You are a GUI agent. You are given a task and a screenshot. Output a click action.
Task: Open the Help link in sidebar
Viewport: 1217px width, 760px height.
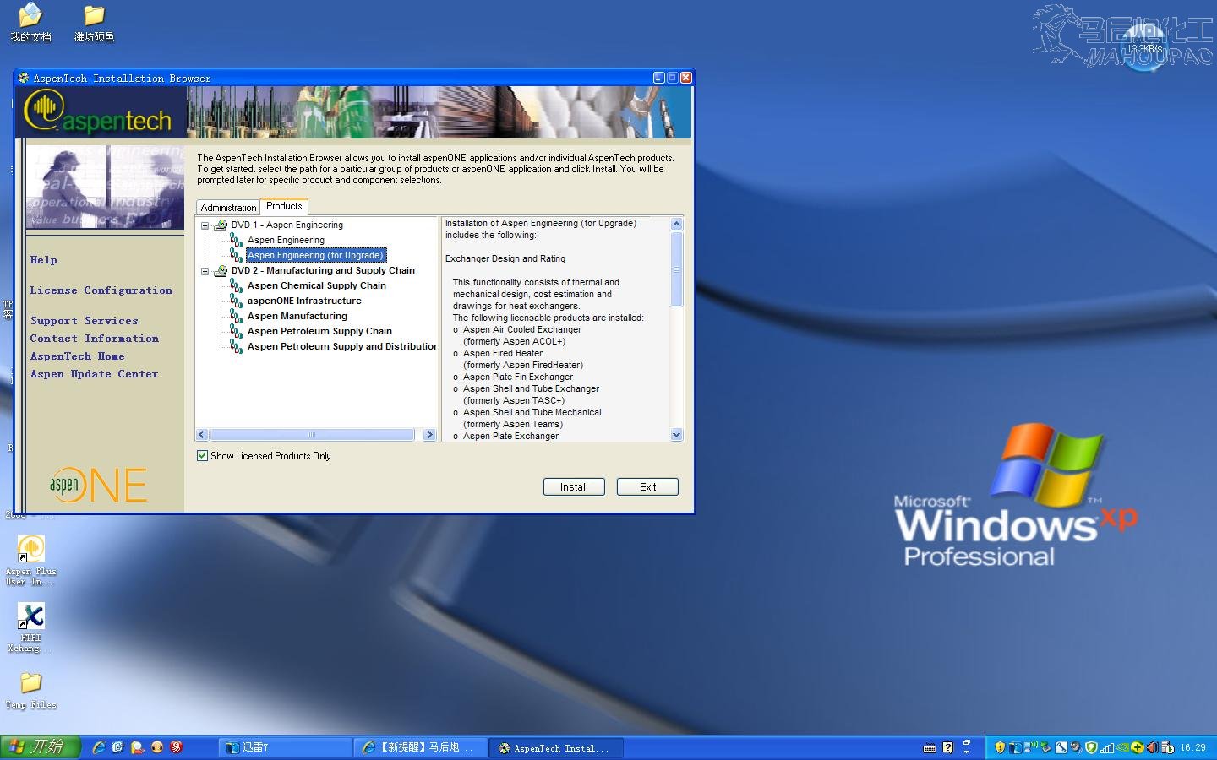[x=44, y=260]
